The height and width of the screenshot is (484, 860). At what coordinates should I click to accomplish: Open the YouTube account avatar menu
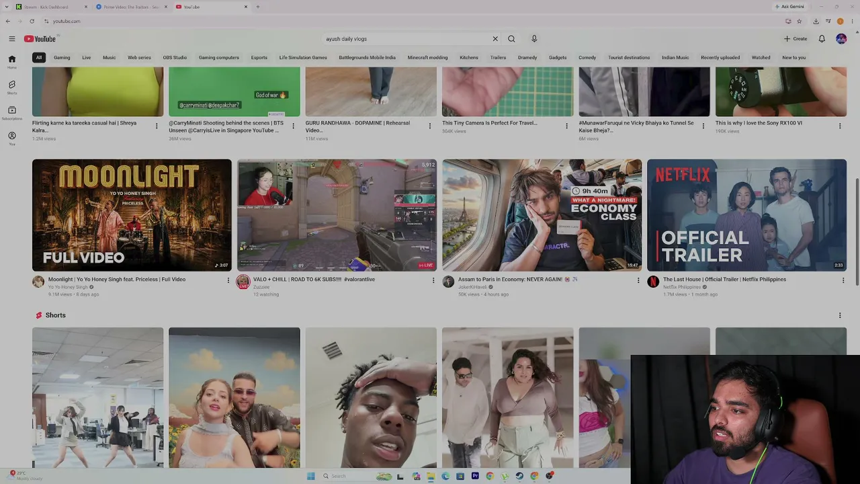[841, 39]
